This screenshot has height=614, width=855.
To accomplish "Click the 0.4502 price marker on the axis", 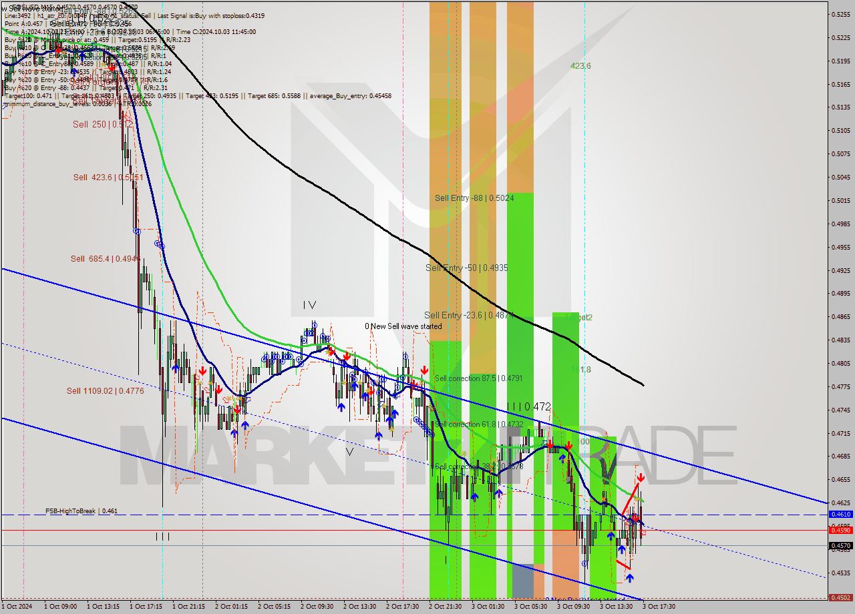I will click(840, 598).
